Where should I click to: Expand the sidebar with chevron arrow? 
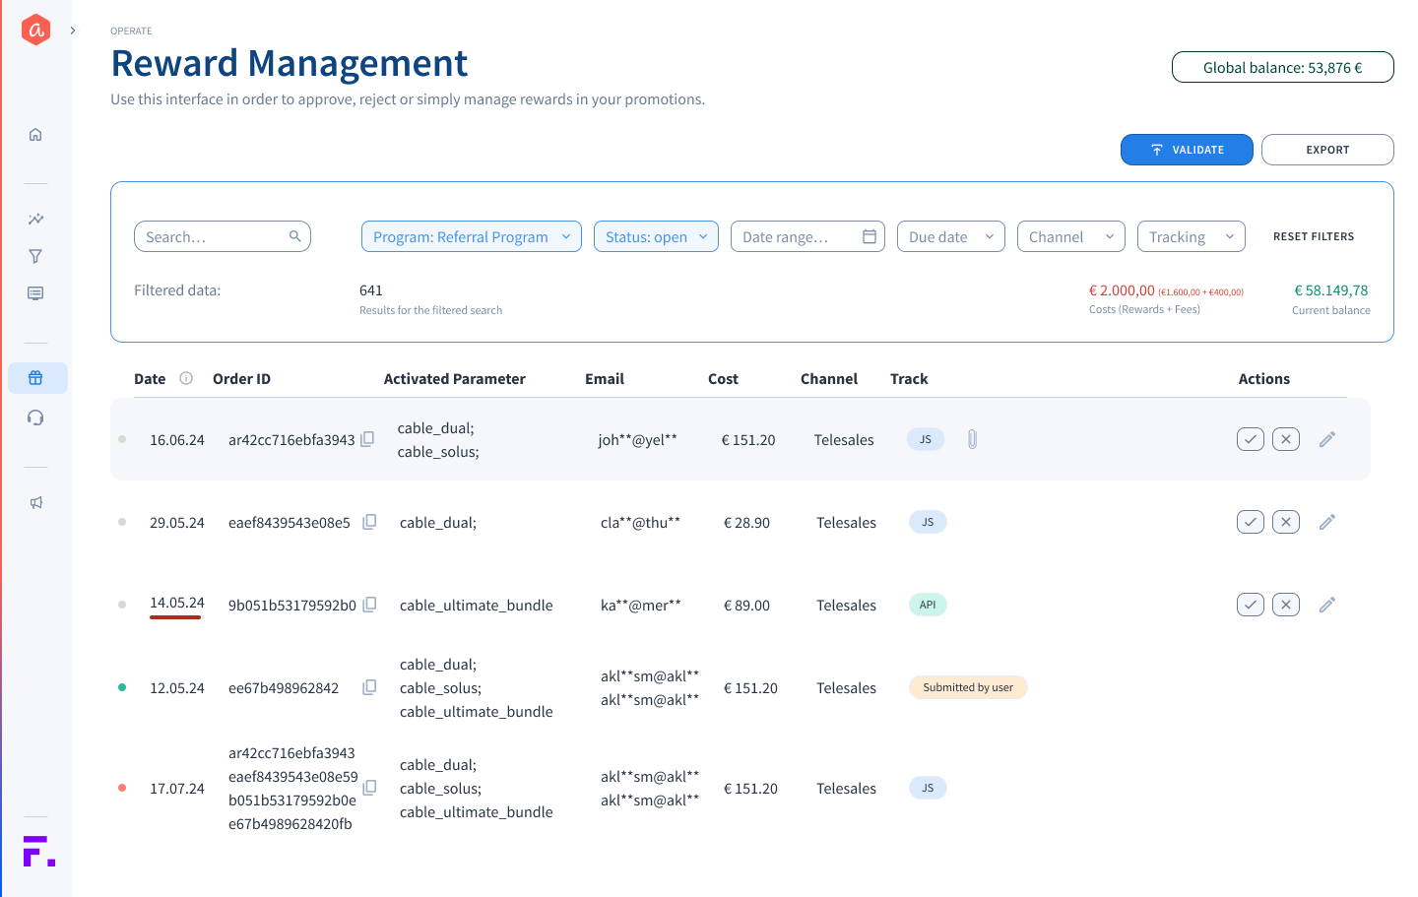(73, 31)
